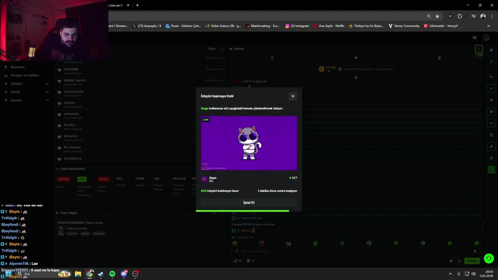Viewport: 498px width, 280px height.
Task: Open Steam from the taskbar
Action: [101, 274]
